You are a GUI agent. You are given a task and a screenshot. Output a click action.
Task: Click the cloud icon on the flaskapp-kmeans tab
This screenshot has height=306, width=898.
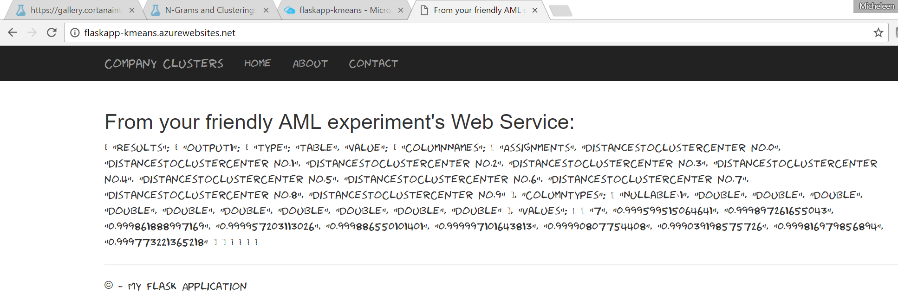(289, 9)
